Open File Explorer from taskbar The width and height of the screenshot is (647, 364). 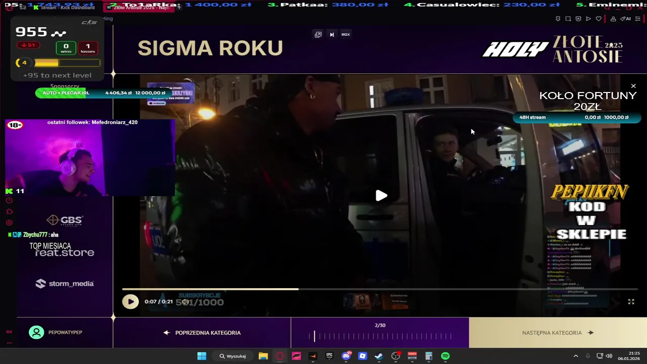(263, 356)
